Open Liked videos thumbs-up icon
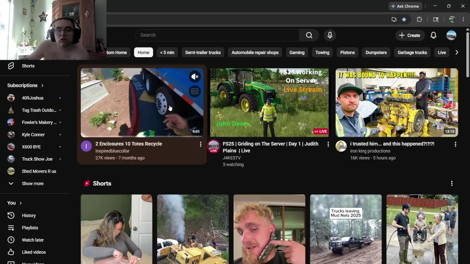 [x=11, y=252]
